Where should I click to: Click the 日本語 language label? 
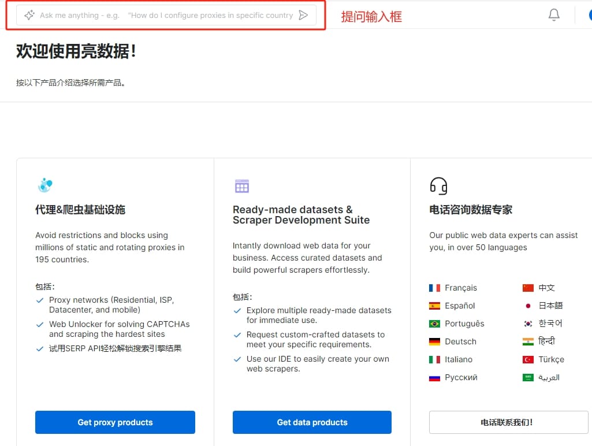click(x=550, y=306)
